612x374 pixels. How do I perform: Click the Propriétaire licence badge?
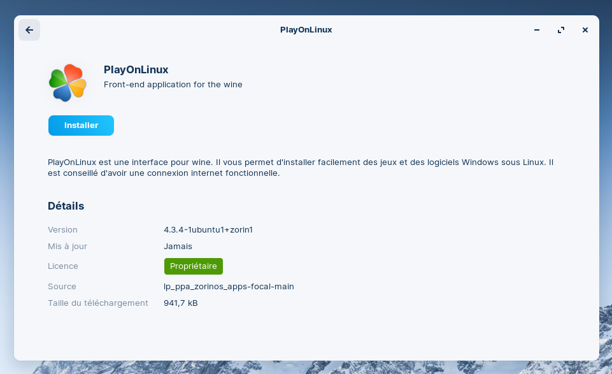point(194,266)
